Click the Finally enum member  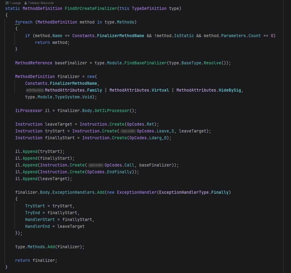[x=220, y=193]
